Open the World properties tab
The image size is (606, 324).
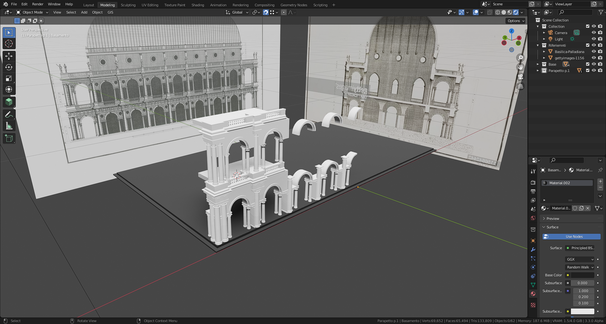pyautogui.click(x=533, y=218)
